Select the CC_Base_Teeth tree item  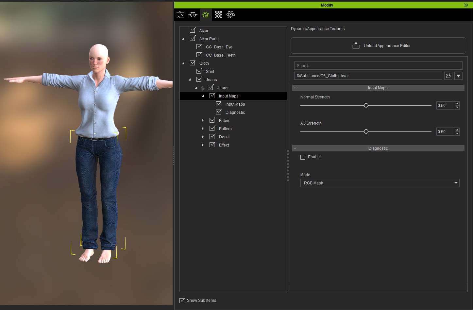pos(221,55)
